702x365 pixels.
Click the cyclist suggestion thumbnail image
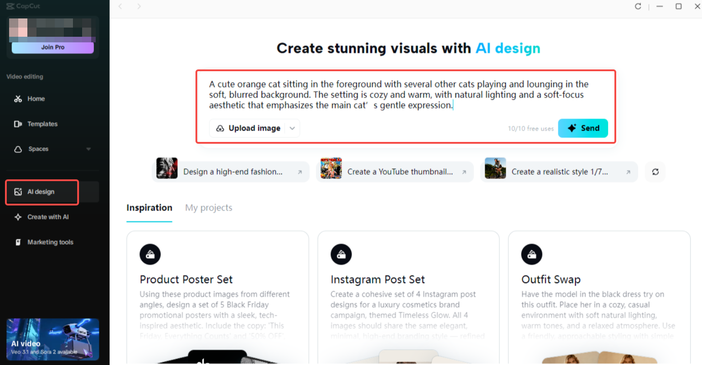coord(495,169)
